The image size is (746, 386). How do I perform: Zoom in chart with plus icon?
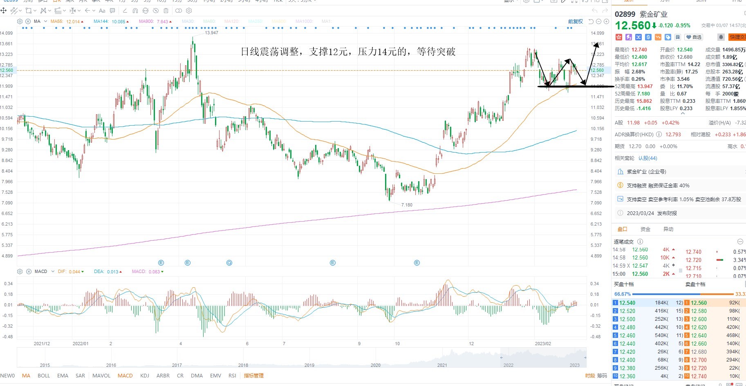tap(606, 21)
